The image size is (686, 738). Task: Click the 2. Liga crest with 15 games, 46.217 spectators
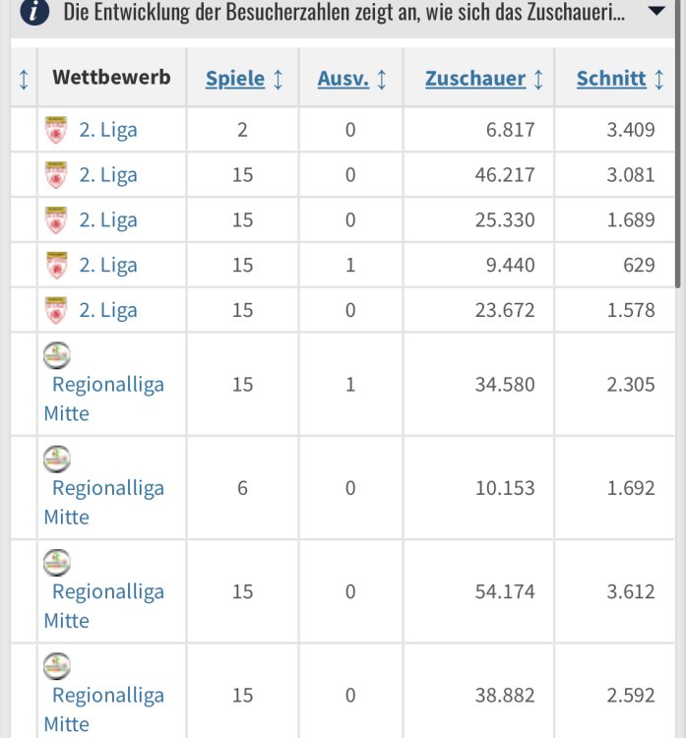(x=56, y=175)
